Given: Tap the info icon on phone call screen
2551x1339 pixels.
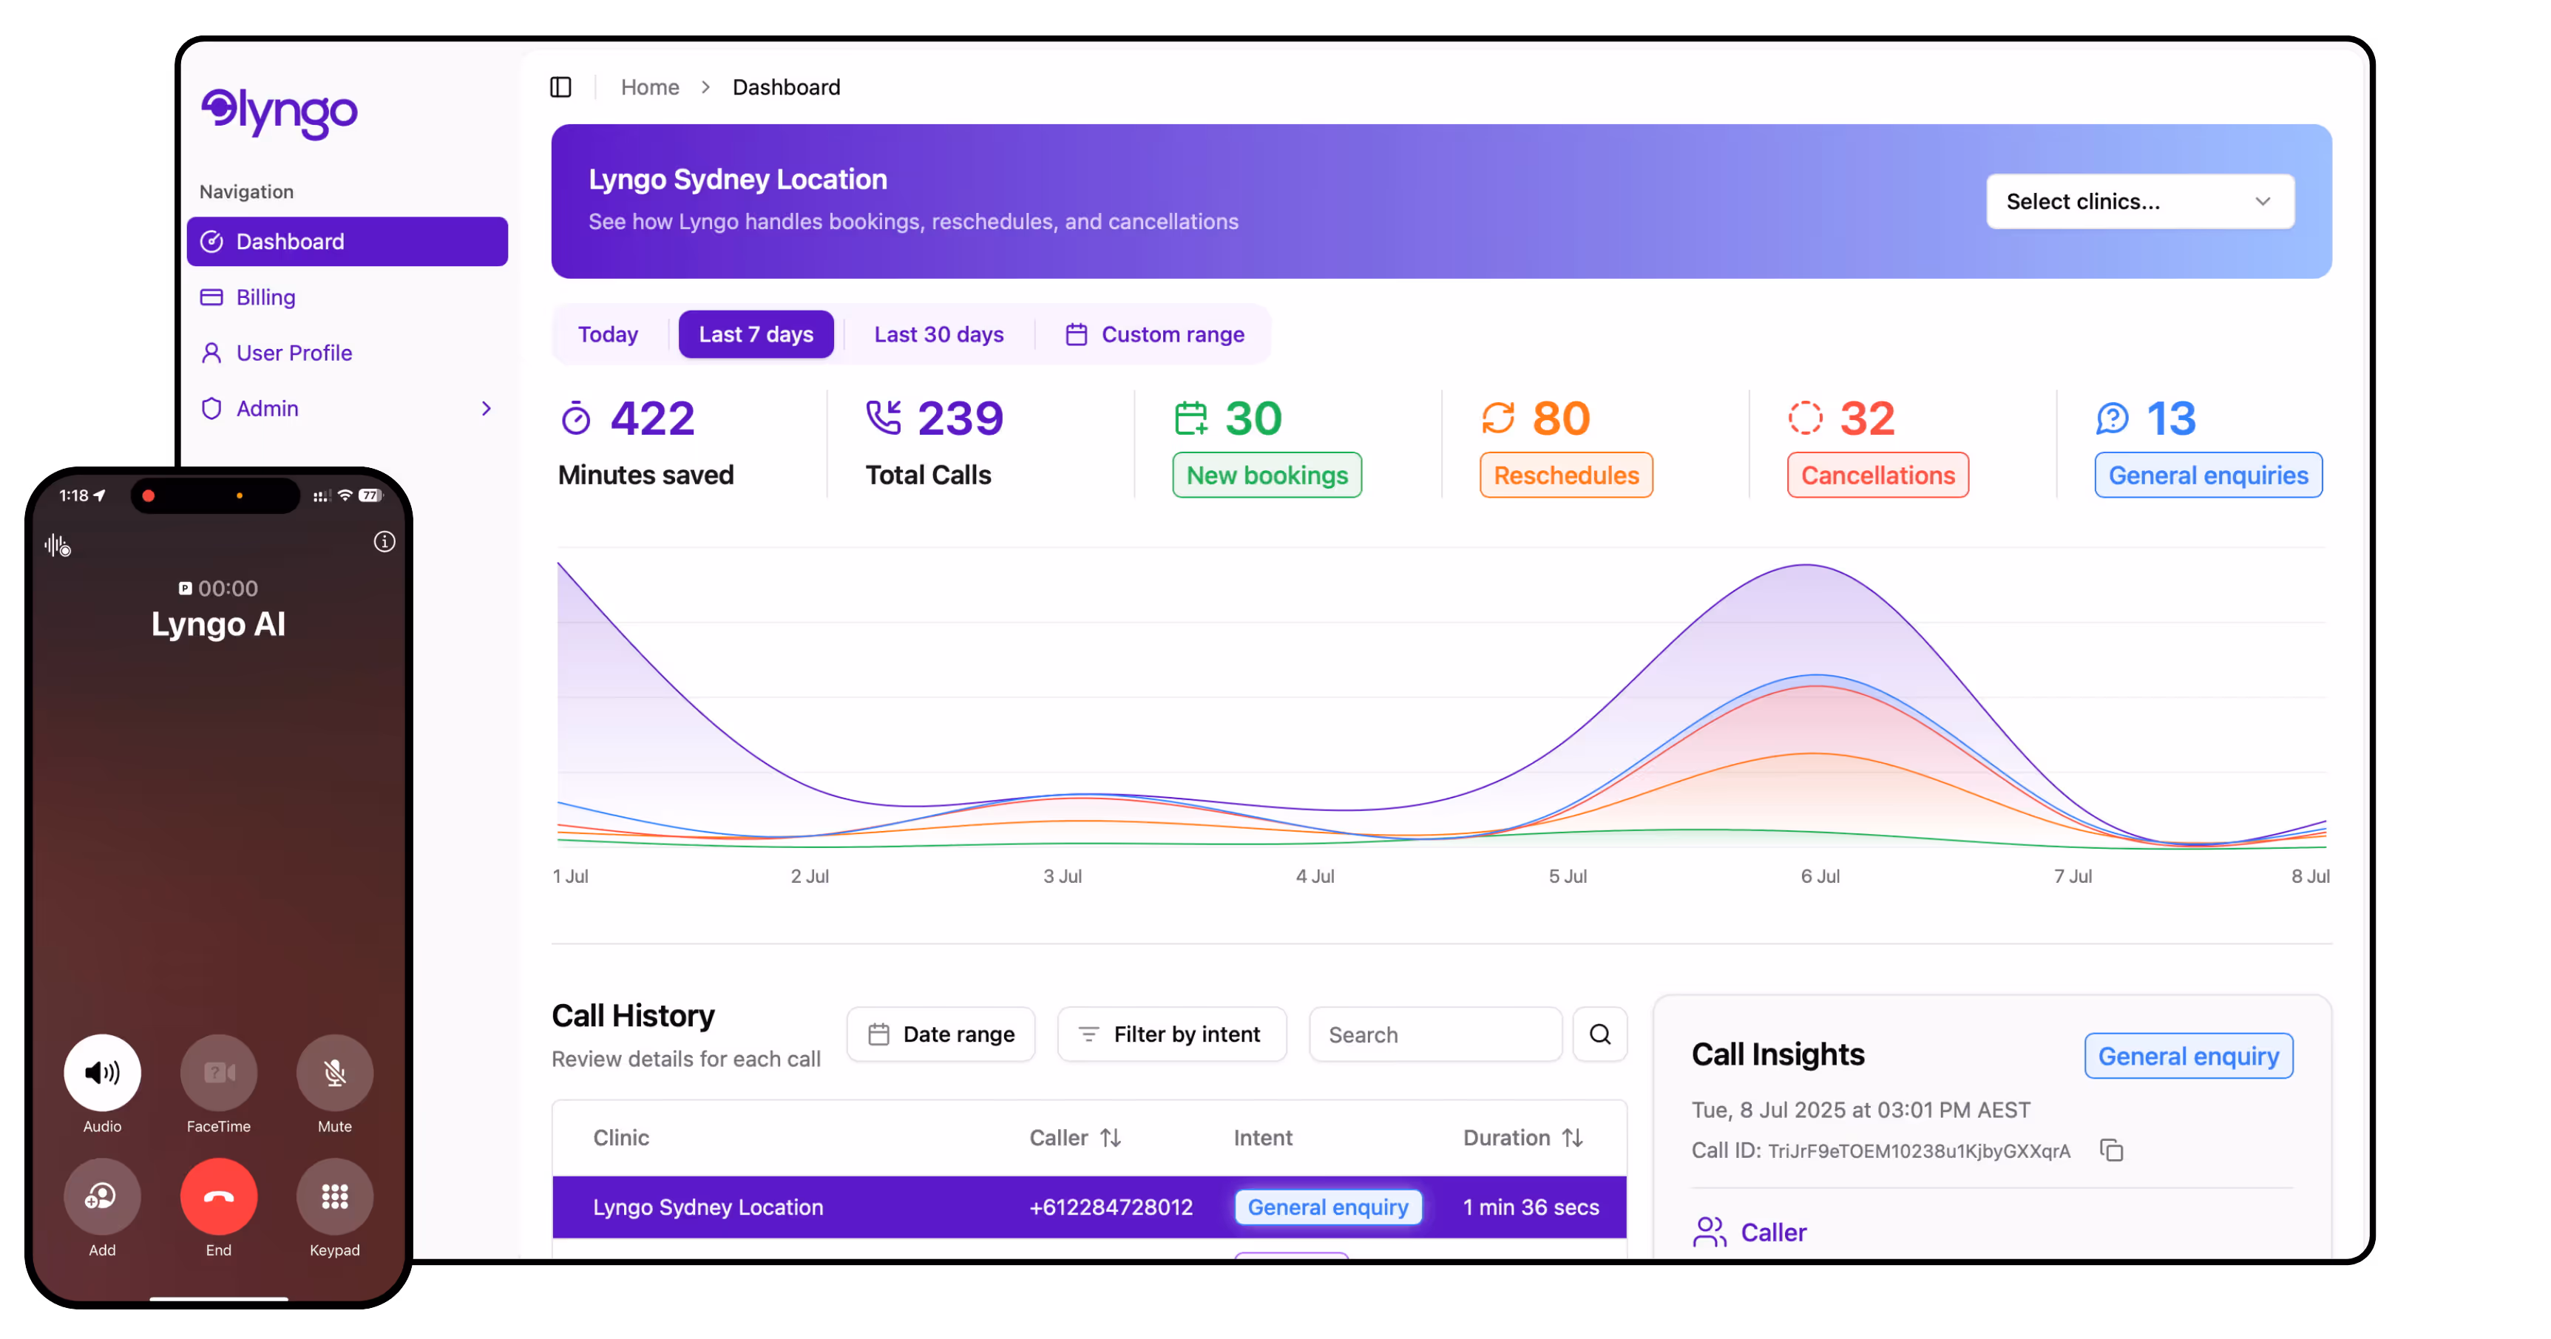Looking at the screenshot, I should pyautogui.click(x=384, y=542).
